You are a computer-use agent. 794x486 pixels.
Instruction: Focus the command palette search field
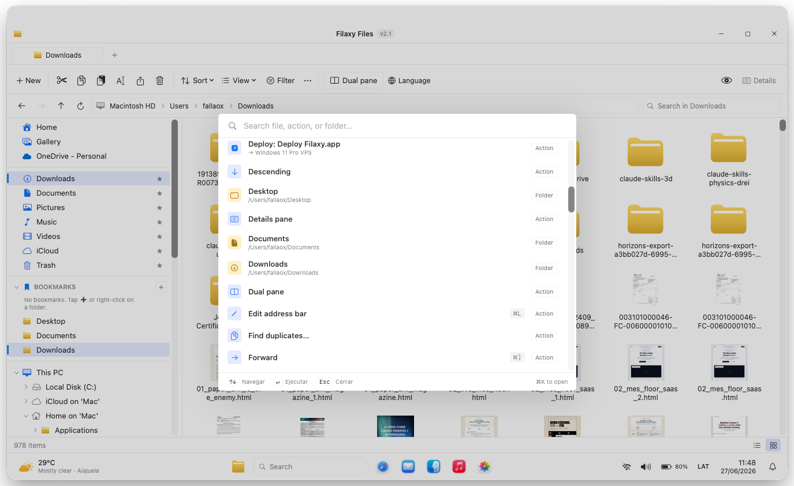pos(397,126)
